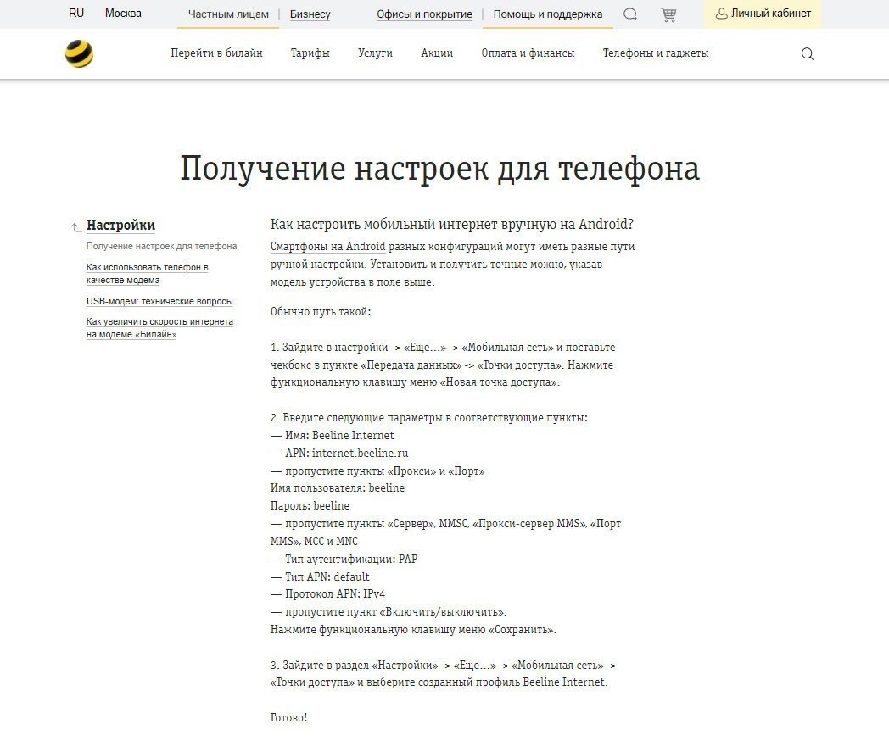The width and height of the screenshot is (889, 741).
Task: Open the RU language selector
Action: coord(75,14)
